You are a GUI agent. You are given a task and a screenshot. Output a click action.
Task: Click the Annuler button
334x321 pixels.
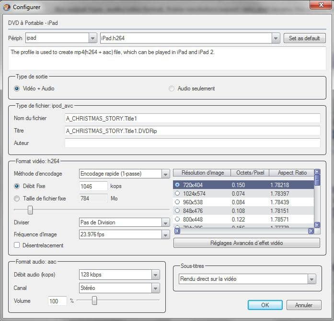pos(304,305)
